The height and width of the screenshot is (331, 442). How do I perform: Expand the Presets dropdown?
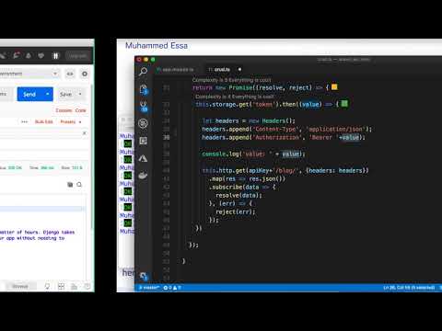click(71, 121)
